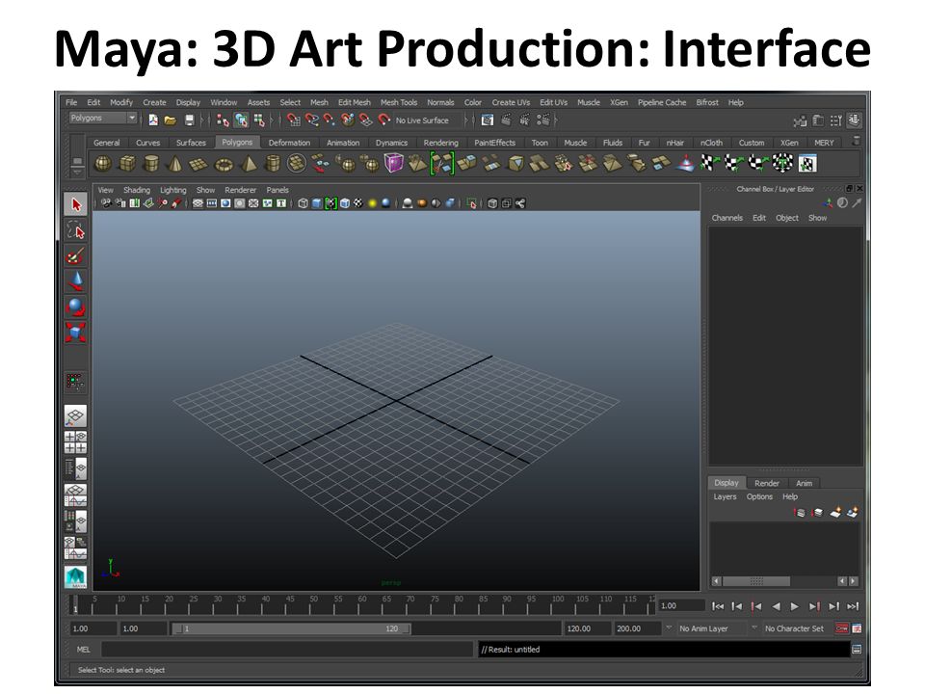Open the File menu
The width and height of the screenshot is (925, 694).
point(71,102)
